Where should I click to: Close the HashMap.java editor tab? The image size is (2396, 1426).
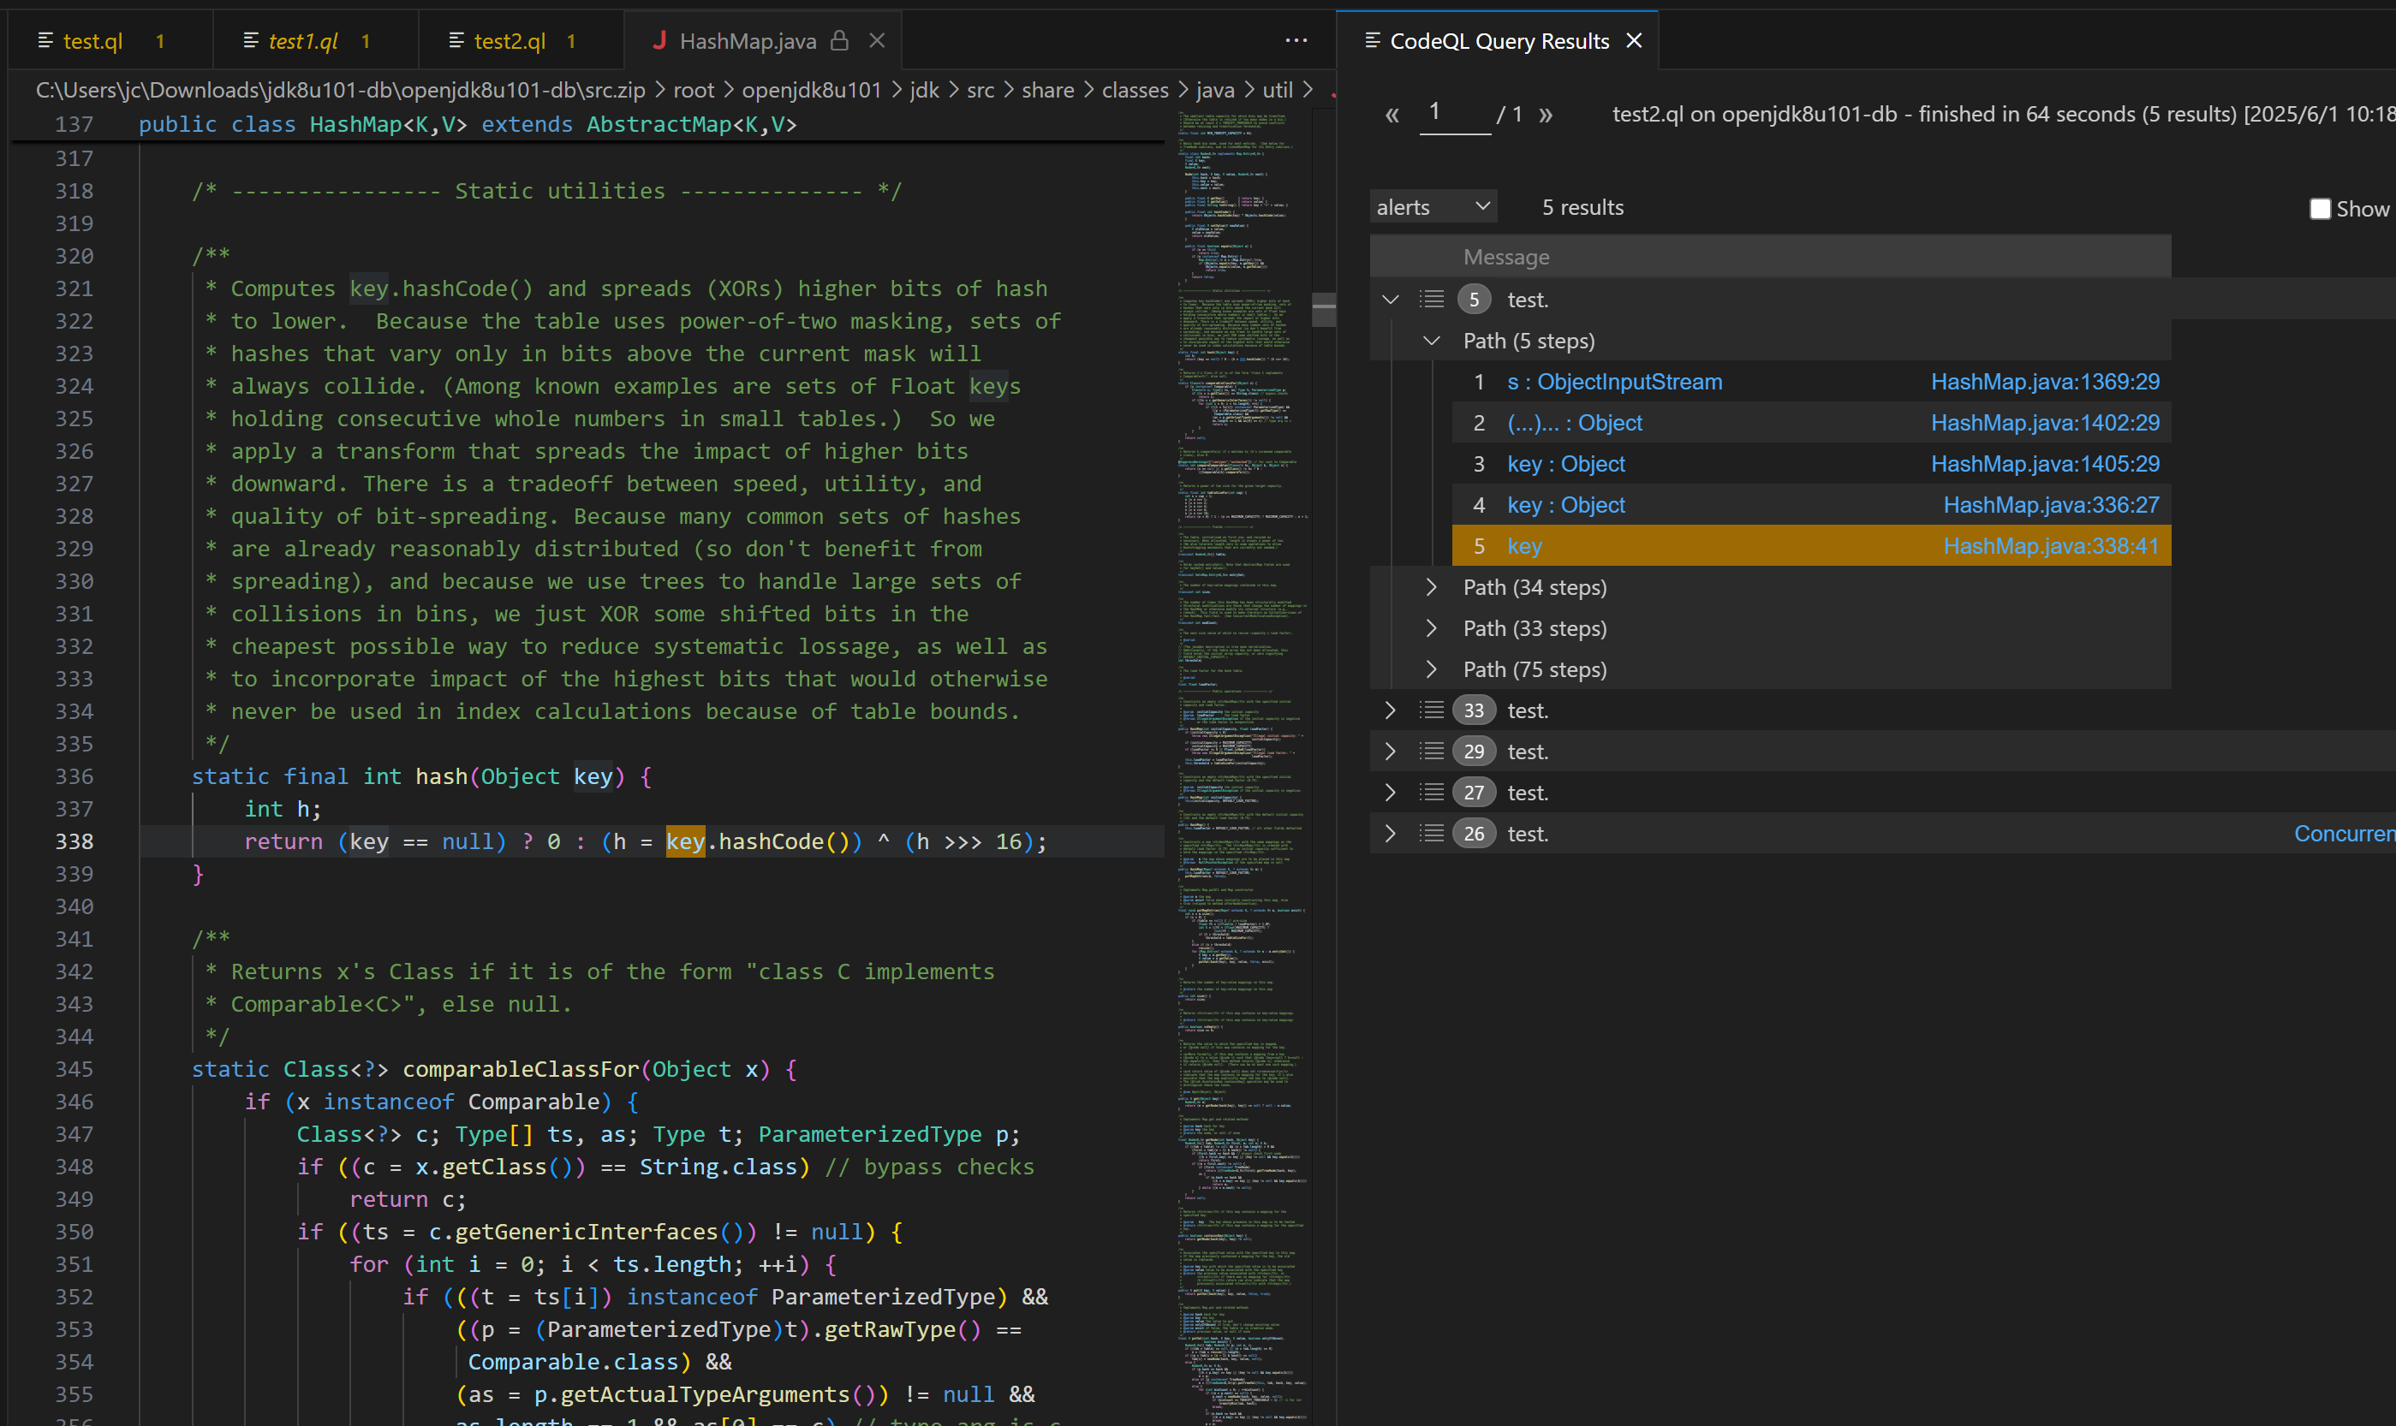pyautogui.click(x=877, y=40)
